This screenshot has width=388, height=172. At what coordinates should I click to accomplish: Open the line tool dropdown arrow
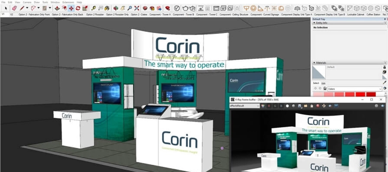[x=27, y=8]
